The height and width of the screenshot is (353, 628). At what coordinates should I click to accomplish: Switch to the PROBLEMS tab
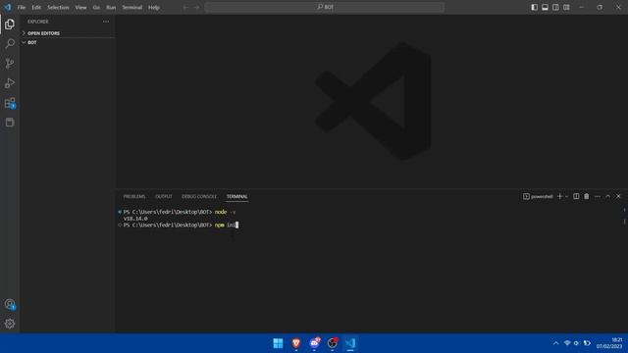coord(134,196)
